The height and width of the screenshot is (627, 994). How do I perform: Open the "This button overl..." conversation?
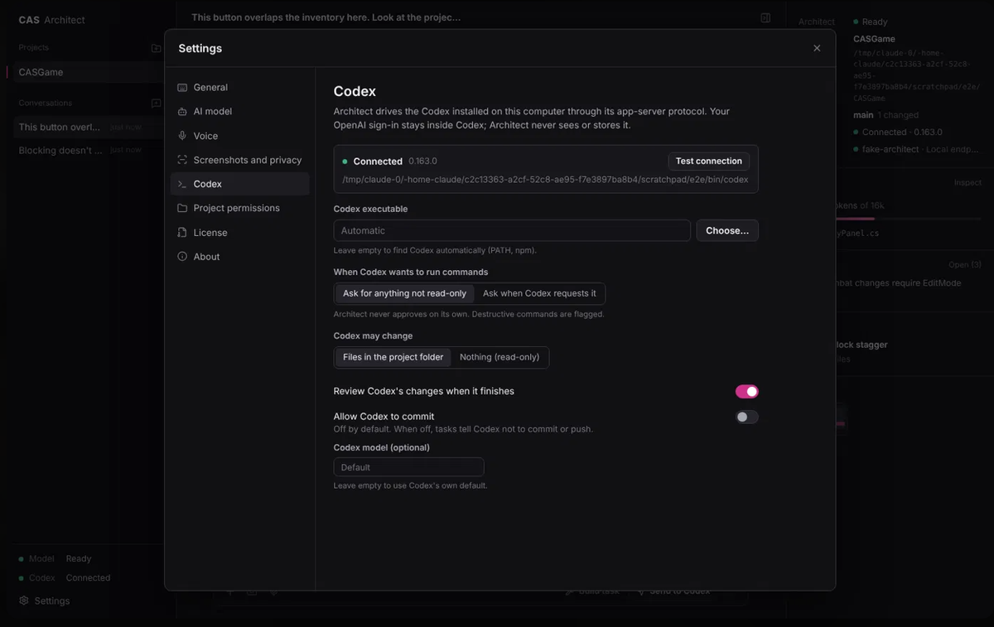tap(86, 127)
